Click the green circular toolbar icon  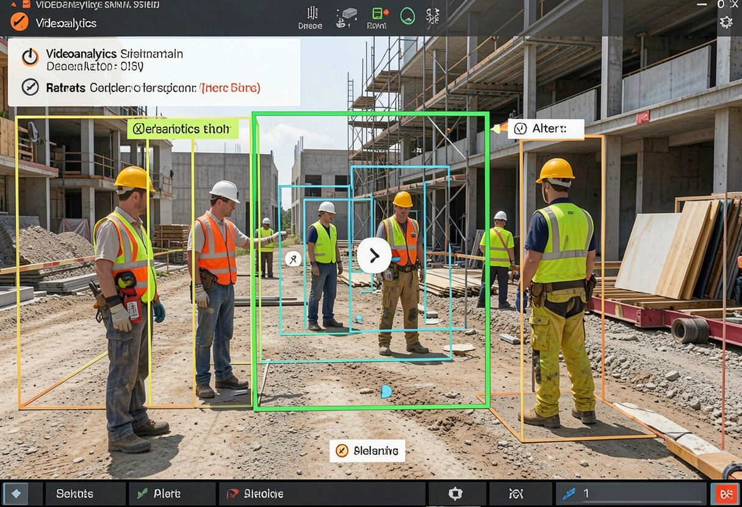(408, 16)
